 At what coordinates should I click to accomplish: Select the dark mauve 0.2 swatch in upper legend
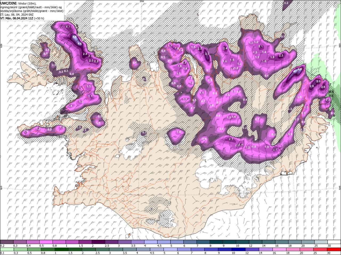pos(7,242)
